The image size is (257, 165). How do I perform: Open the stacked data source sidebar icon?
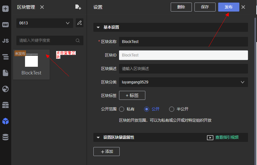(5, 105)
